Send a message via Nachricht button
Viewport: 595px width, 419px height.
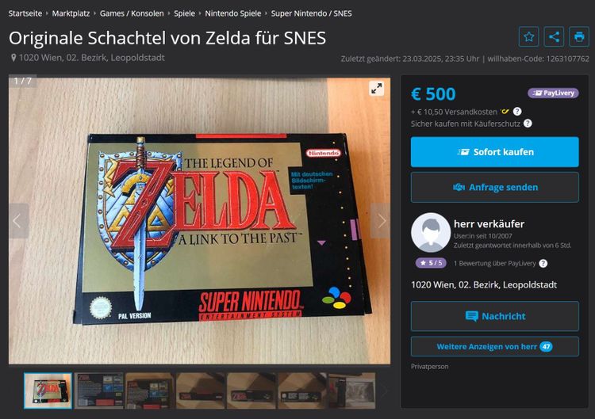[x=495, y=316]
